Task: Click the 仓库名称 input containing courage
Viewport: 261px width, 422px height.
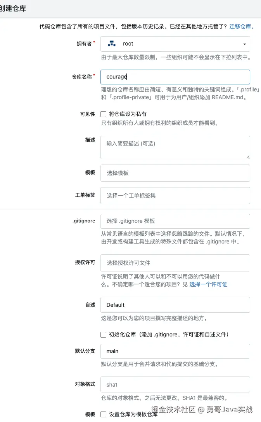Action: (175, 77)
